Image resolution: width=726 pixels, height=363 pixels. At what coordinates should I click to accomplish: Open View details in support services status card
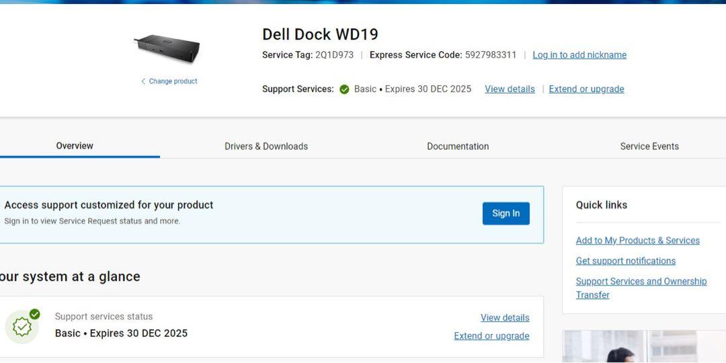[505, 317]
